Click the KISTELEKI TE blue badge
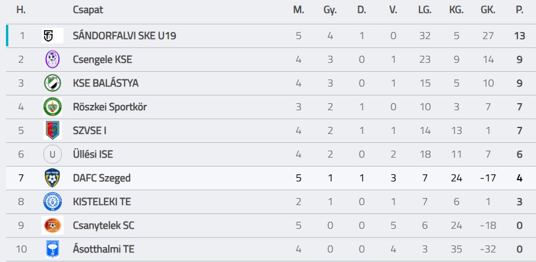 tap(52, 202)
